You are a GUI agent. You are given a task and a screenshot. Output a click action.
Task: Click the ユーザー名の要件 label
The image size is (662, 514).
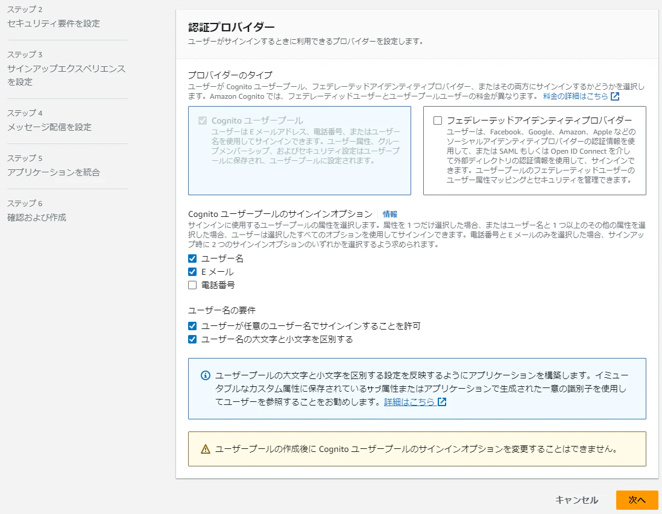click(222, 310)
